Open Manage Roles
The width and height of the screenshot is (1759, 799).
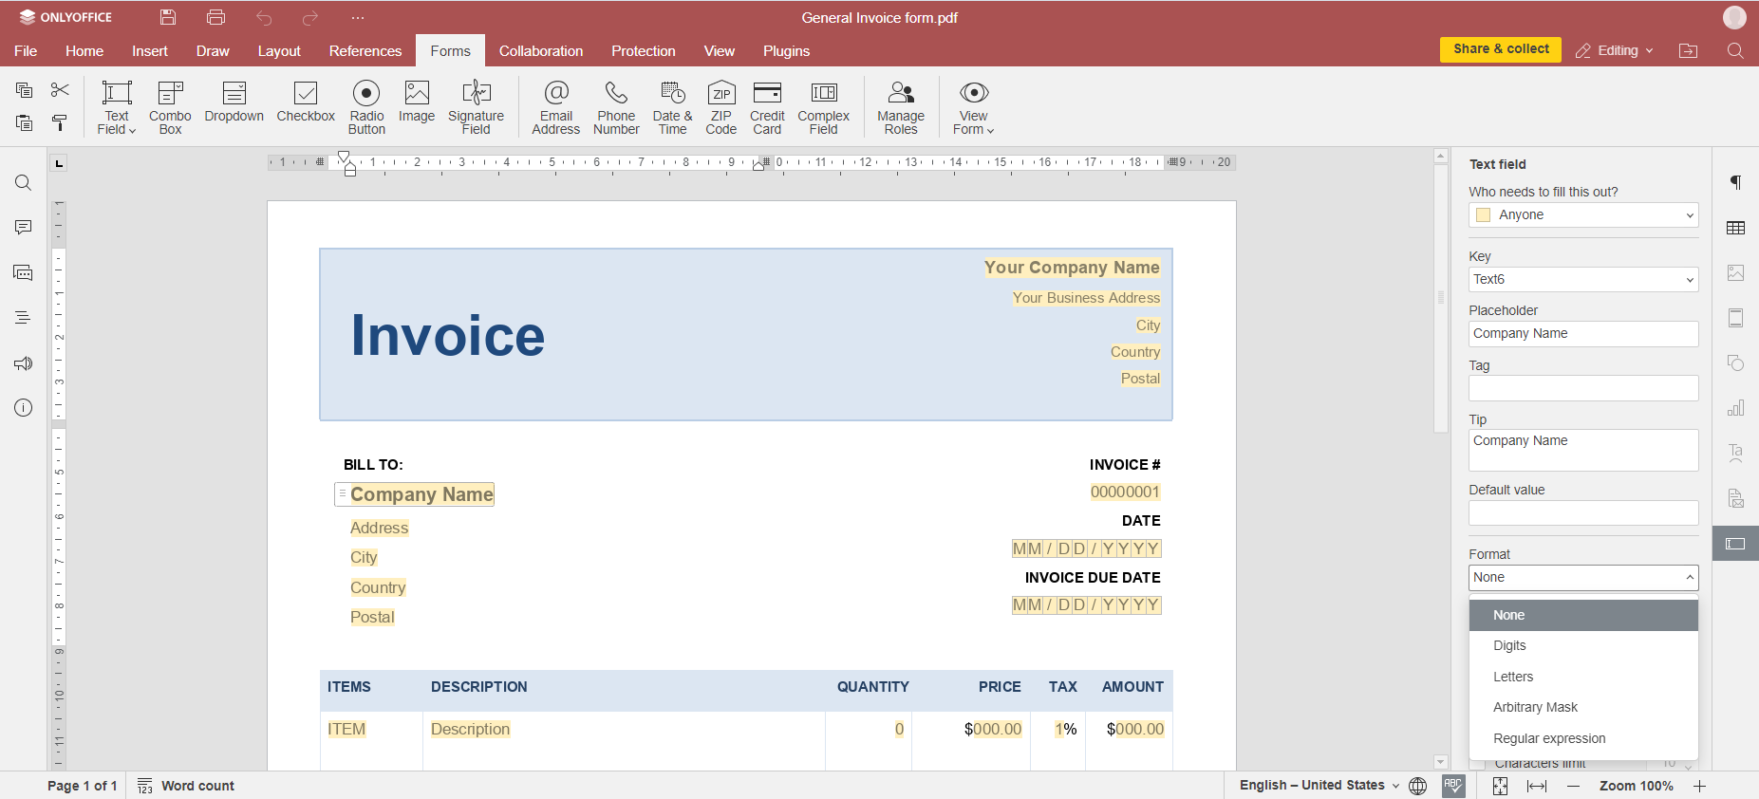900,106
